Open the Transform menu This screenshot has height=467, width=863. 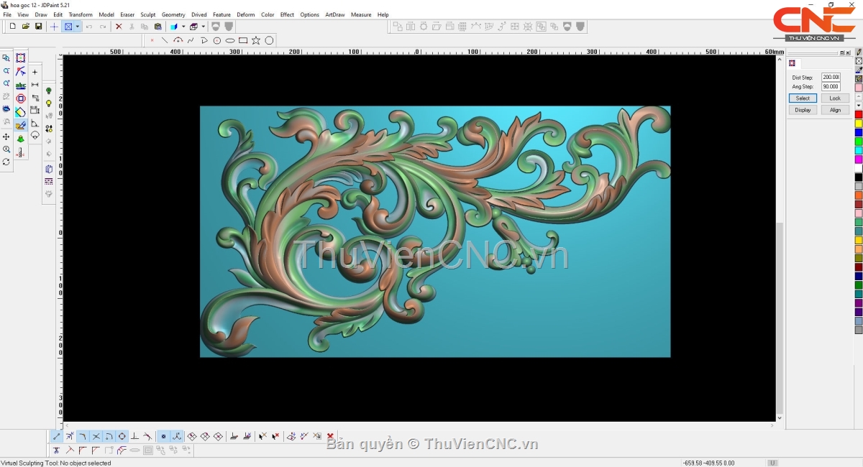[x=81, y=14]
